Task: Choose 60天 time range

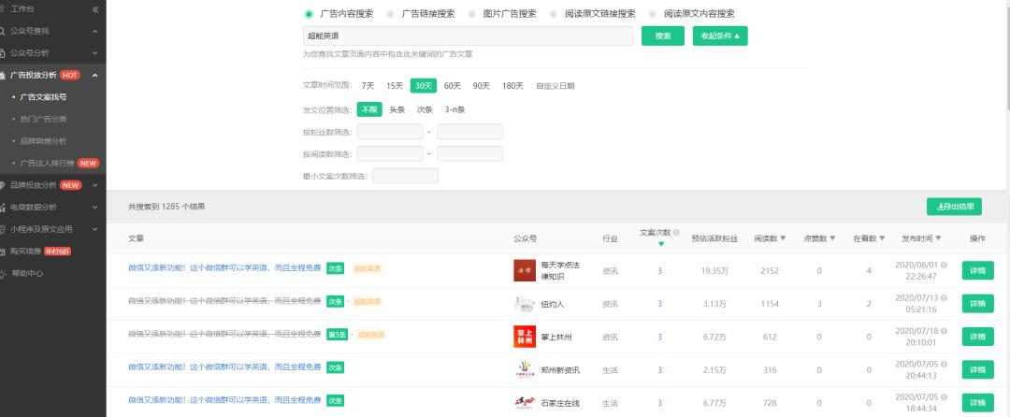Action: 453,86
